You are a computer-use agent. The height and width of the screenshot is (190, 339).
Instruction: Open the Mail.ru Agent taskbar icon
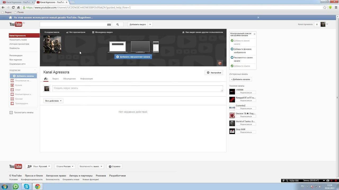16,187
